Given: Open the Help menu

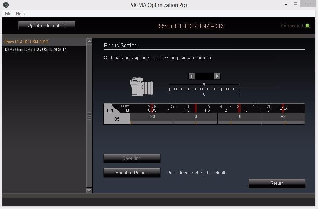Looking at the screenshot, I should (x=20, y=14).
